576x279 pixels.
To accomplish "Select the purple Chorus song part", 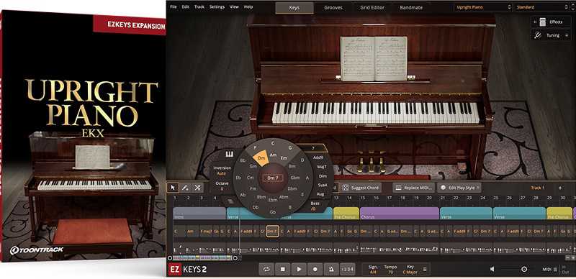I will click(x=400, y=214).
